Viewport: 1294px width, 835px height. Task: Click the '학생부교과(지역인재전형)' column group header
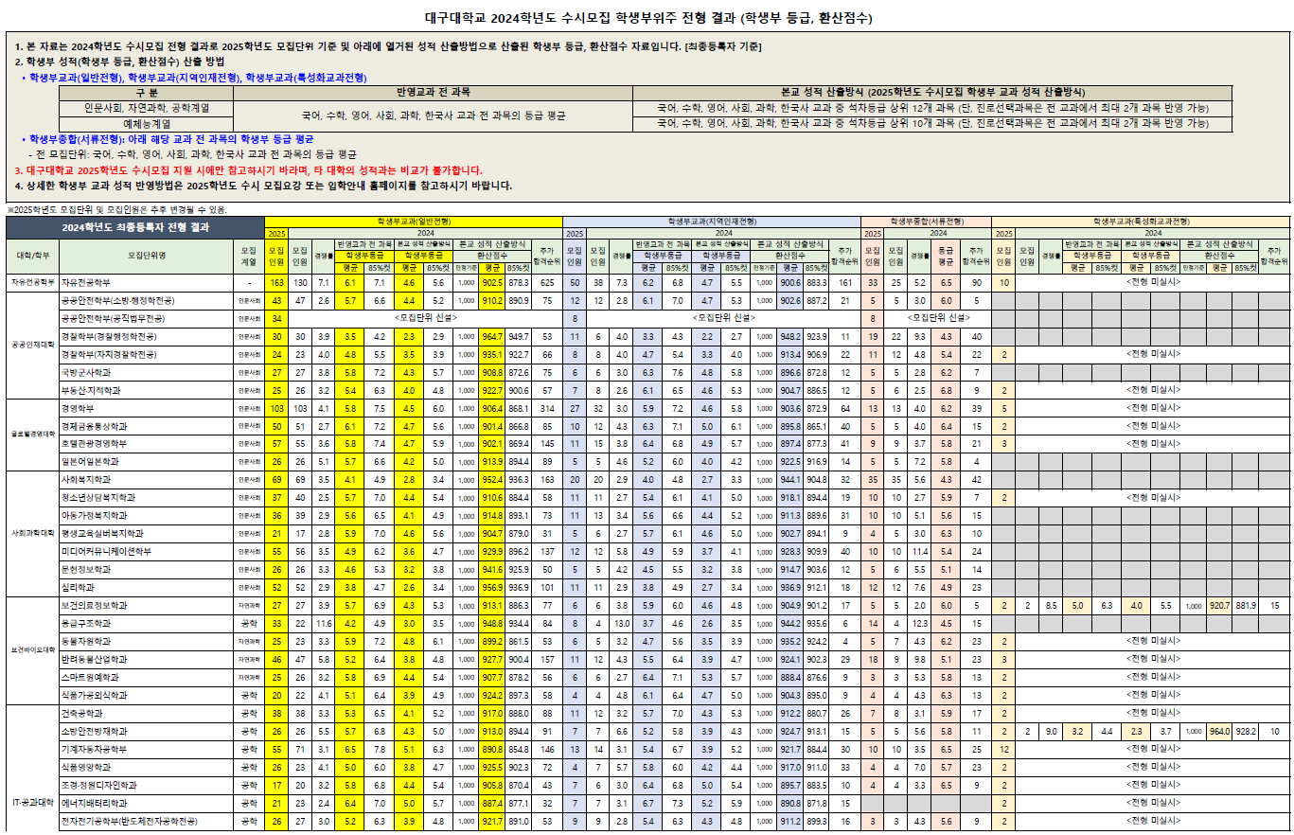712,222
